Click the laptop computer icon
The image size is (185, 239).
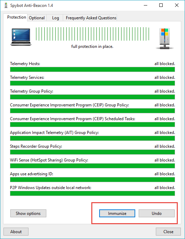coord(21,37)
